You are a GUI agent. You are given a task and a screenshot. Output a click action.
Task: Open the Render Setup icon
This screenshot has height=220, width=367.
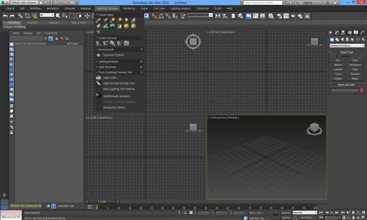(279, 16)
